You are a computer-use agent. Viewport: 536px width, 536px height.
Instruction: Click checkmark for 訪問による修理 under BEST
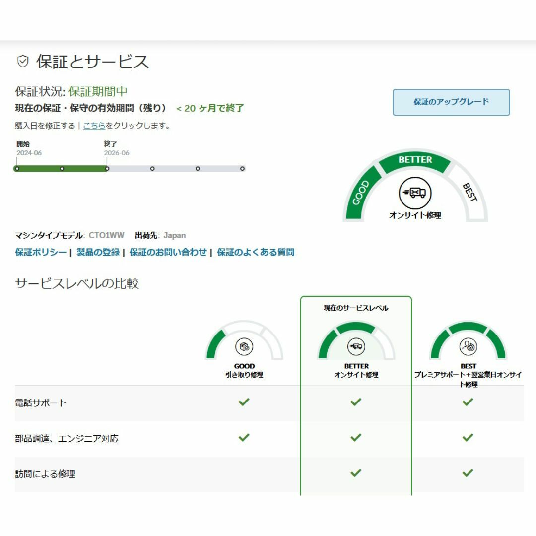pyautogui.click(x=468, y=473)
